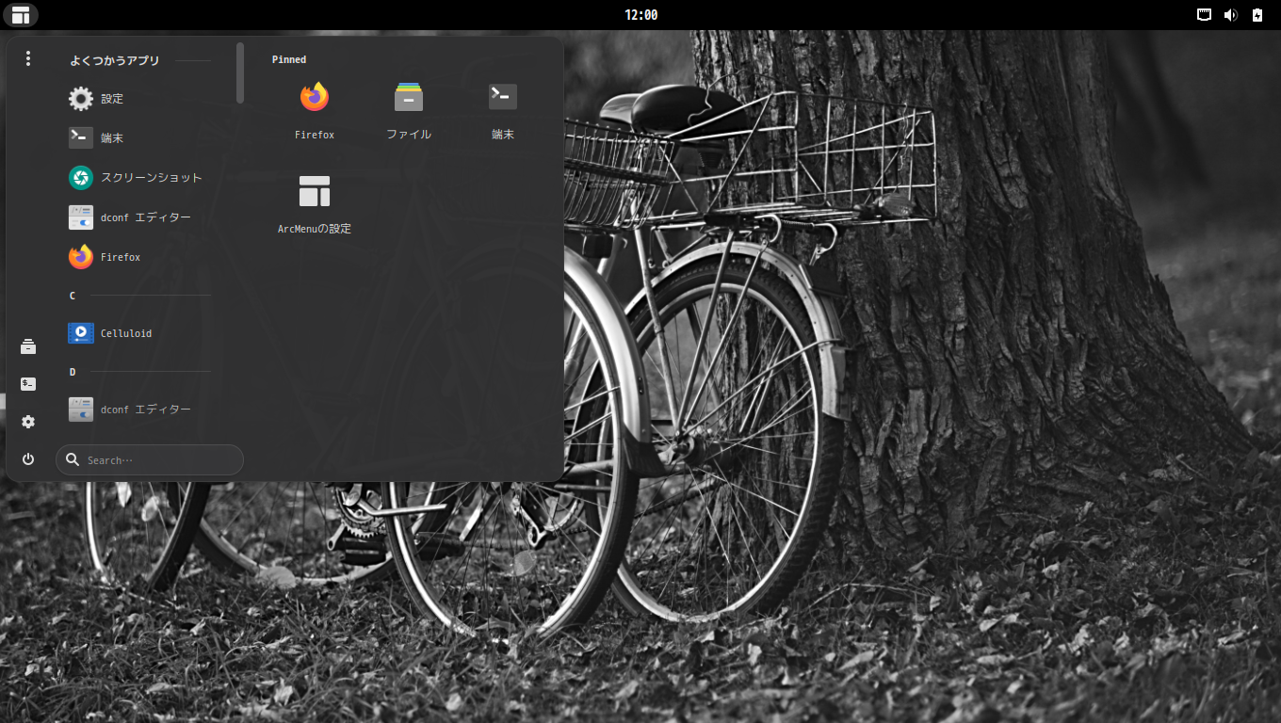Click the volume speaker icon in the top bar

pos(1230,14)
